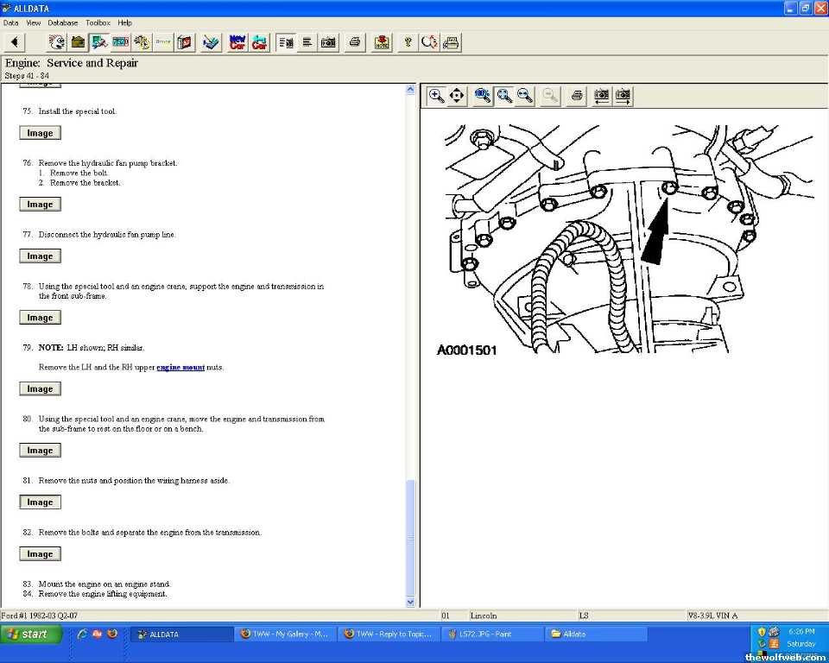Click the text pane scrollbar down arrow

click(410, 602)
